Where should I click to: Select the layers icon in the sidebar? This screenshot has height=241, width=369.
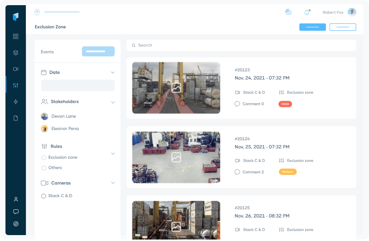tap(15, 52)
